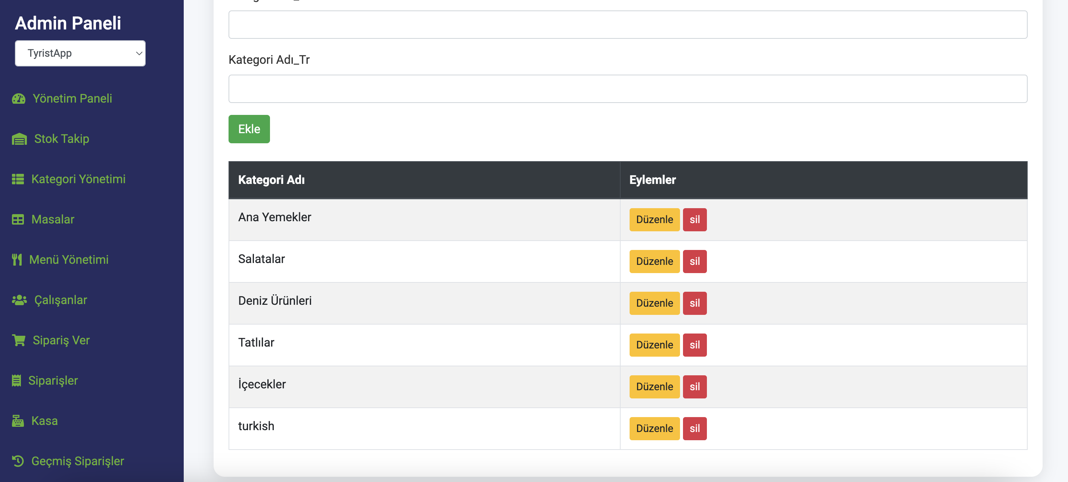Click the receipt icon next to Siparişler

tap(16, 381)
